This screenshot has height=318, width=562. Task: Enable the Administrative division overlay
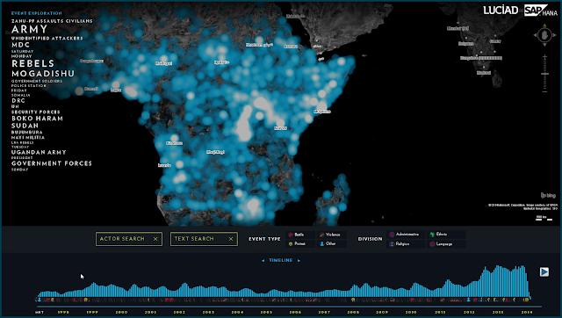pos(406,235)
